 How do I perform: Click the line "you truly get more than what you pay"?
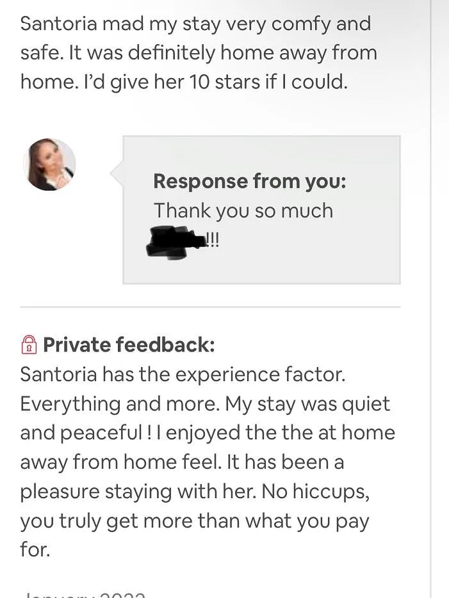point(195,521)
